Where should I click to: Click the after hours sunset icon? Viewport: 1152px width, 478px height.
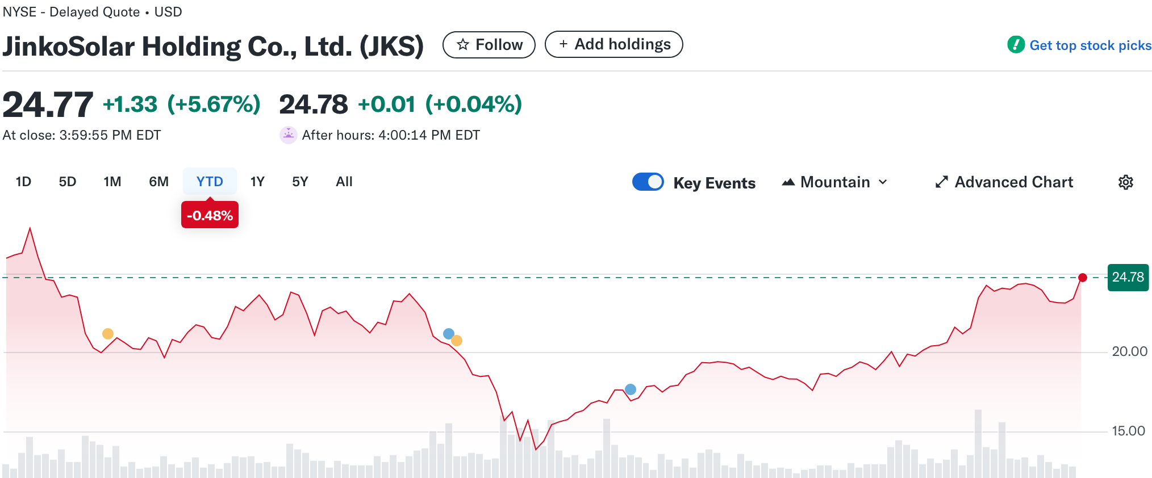[x=289, y=135]
